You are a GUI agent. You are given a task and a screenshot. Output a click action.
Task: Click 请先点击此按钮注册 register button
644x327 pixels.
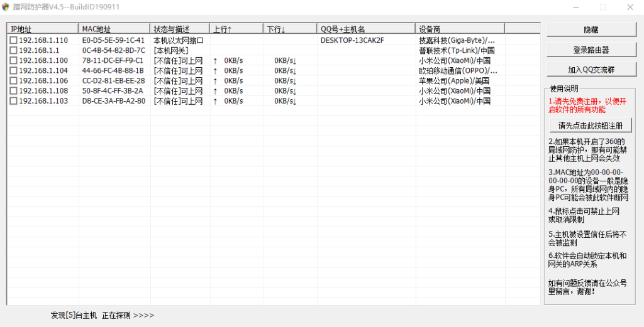591,126
